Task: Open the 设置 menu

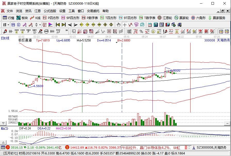Action: (62, 11)
